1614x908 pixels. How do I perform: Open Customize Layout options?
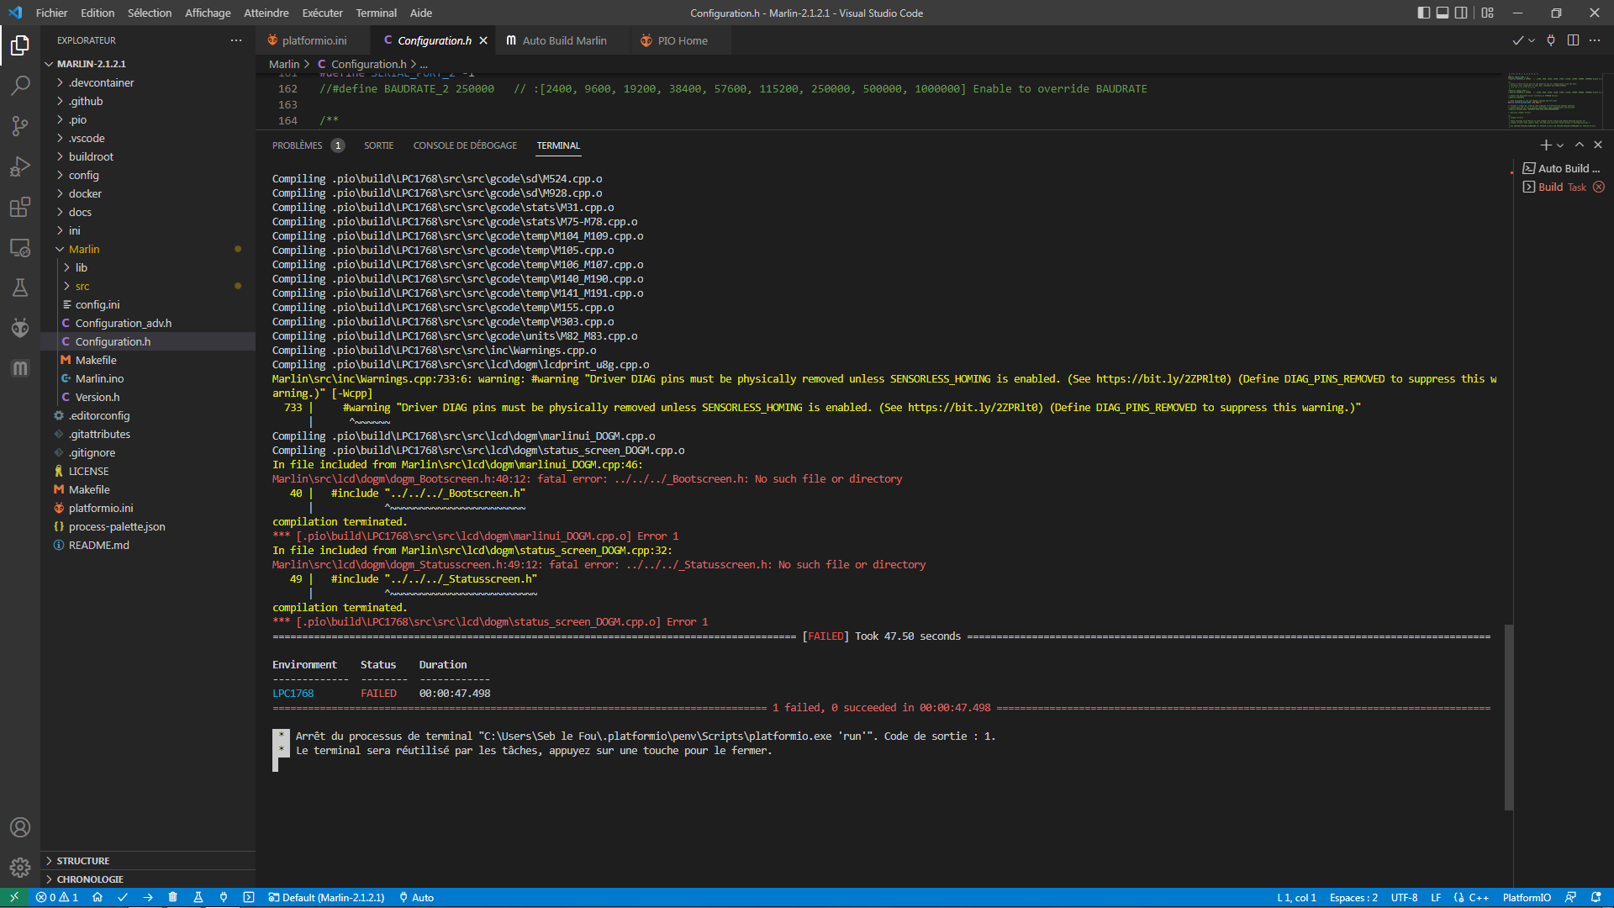pyautogui.click(x=1488, y=13)
